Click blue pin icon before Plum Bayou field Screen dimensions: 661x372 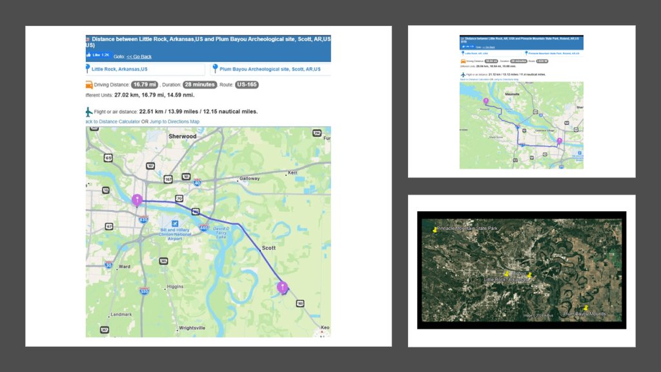214,68
